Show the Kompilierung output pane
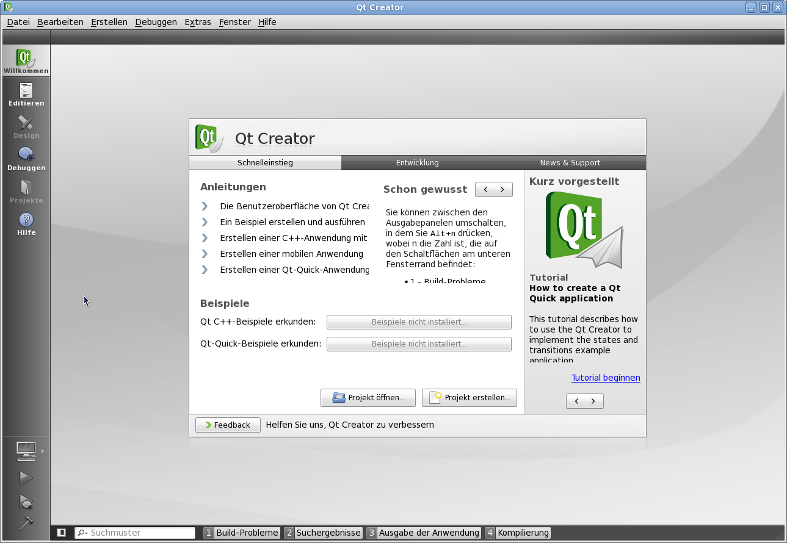Image resolution: width=787 pixels, height=543 pixels. [x=518, y=533]
